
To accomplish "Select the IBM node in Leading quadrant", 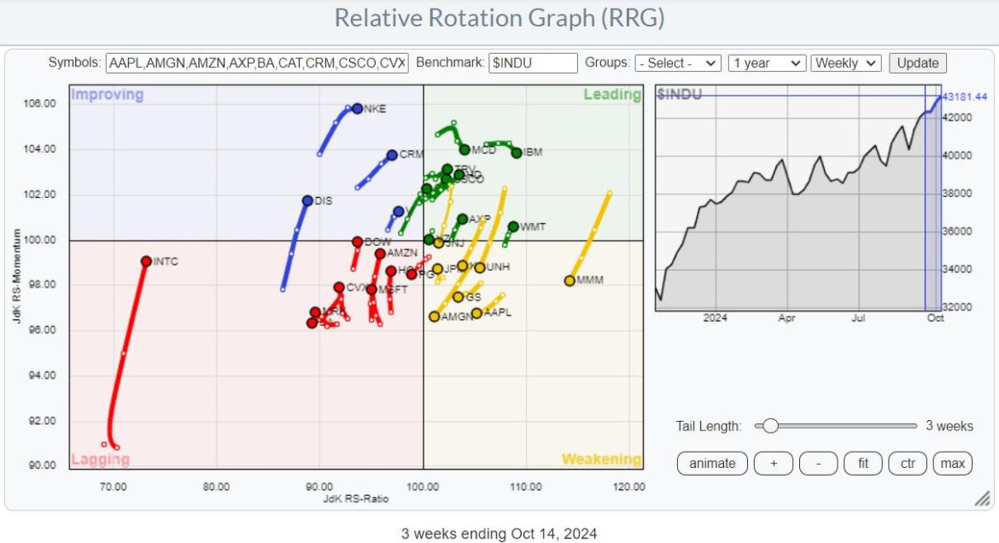I will click(x=516, y=151).
